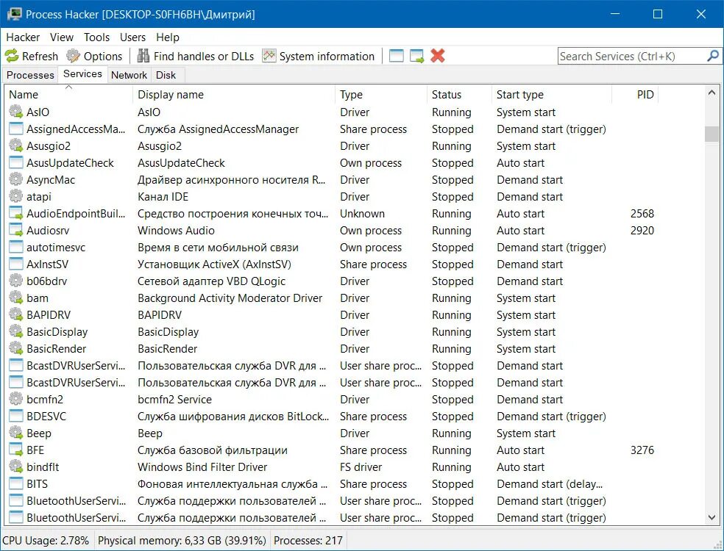Click the BITS service icon
724x551 pixels.
15,483
